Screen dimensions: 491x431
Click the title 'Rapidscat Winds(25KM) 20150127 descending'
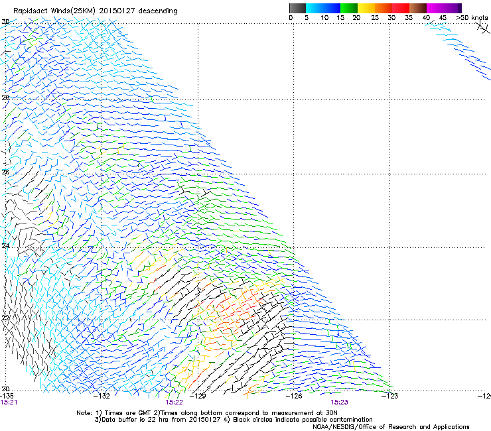tap(95, 11)
